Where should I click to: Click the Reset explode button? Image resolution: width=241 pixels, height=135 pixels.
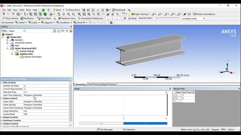132,18
